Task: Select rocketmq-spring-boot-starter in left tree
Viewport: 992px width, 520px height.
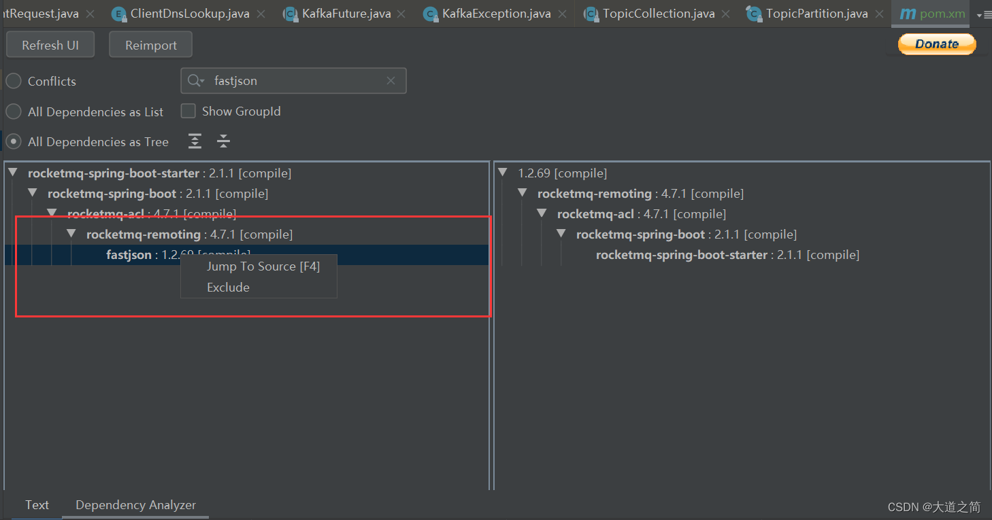Action: [x=159, y=173]
